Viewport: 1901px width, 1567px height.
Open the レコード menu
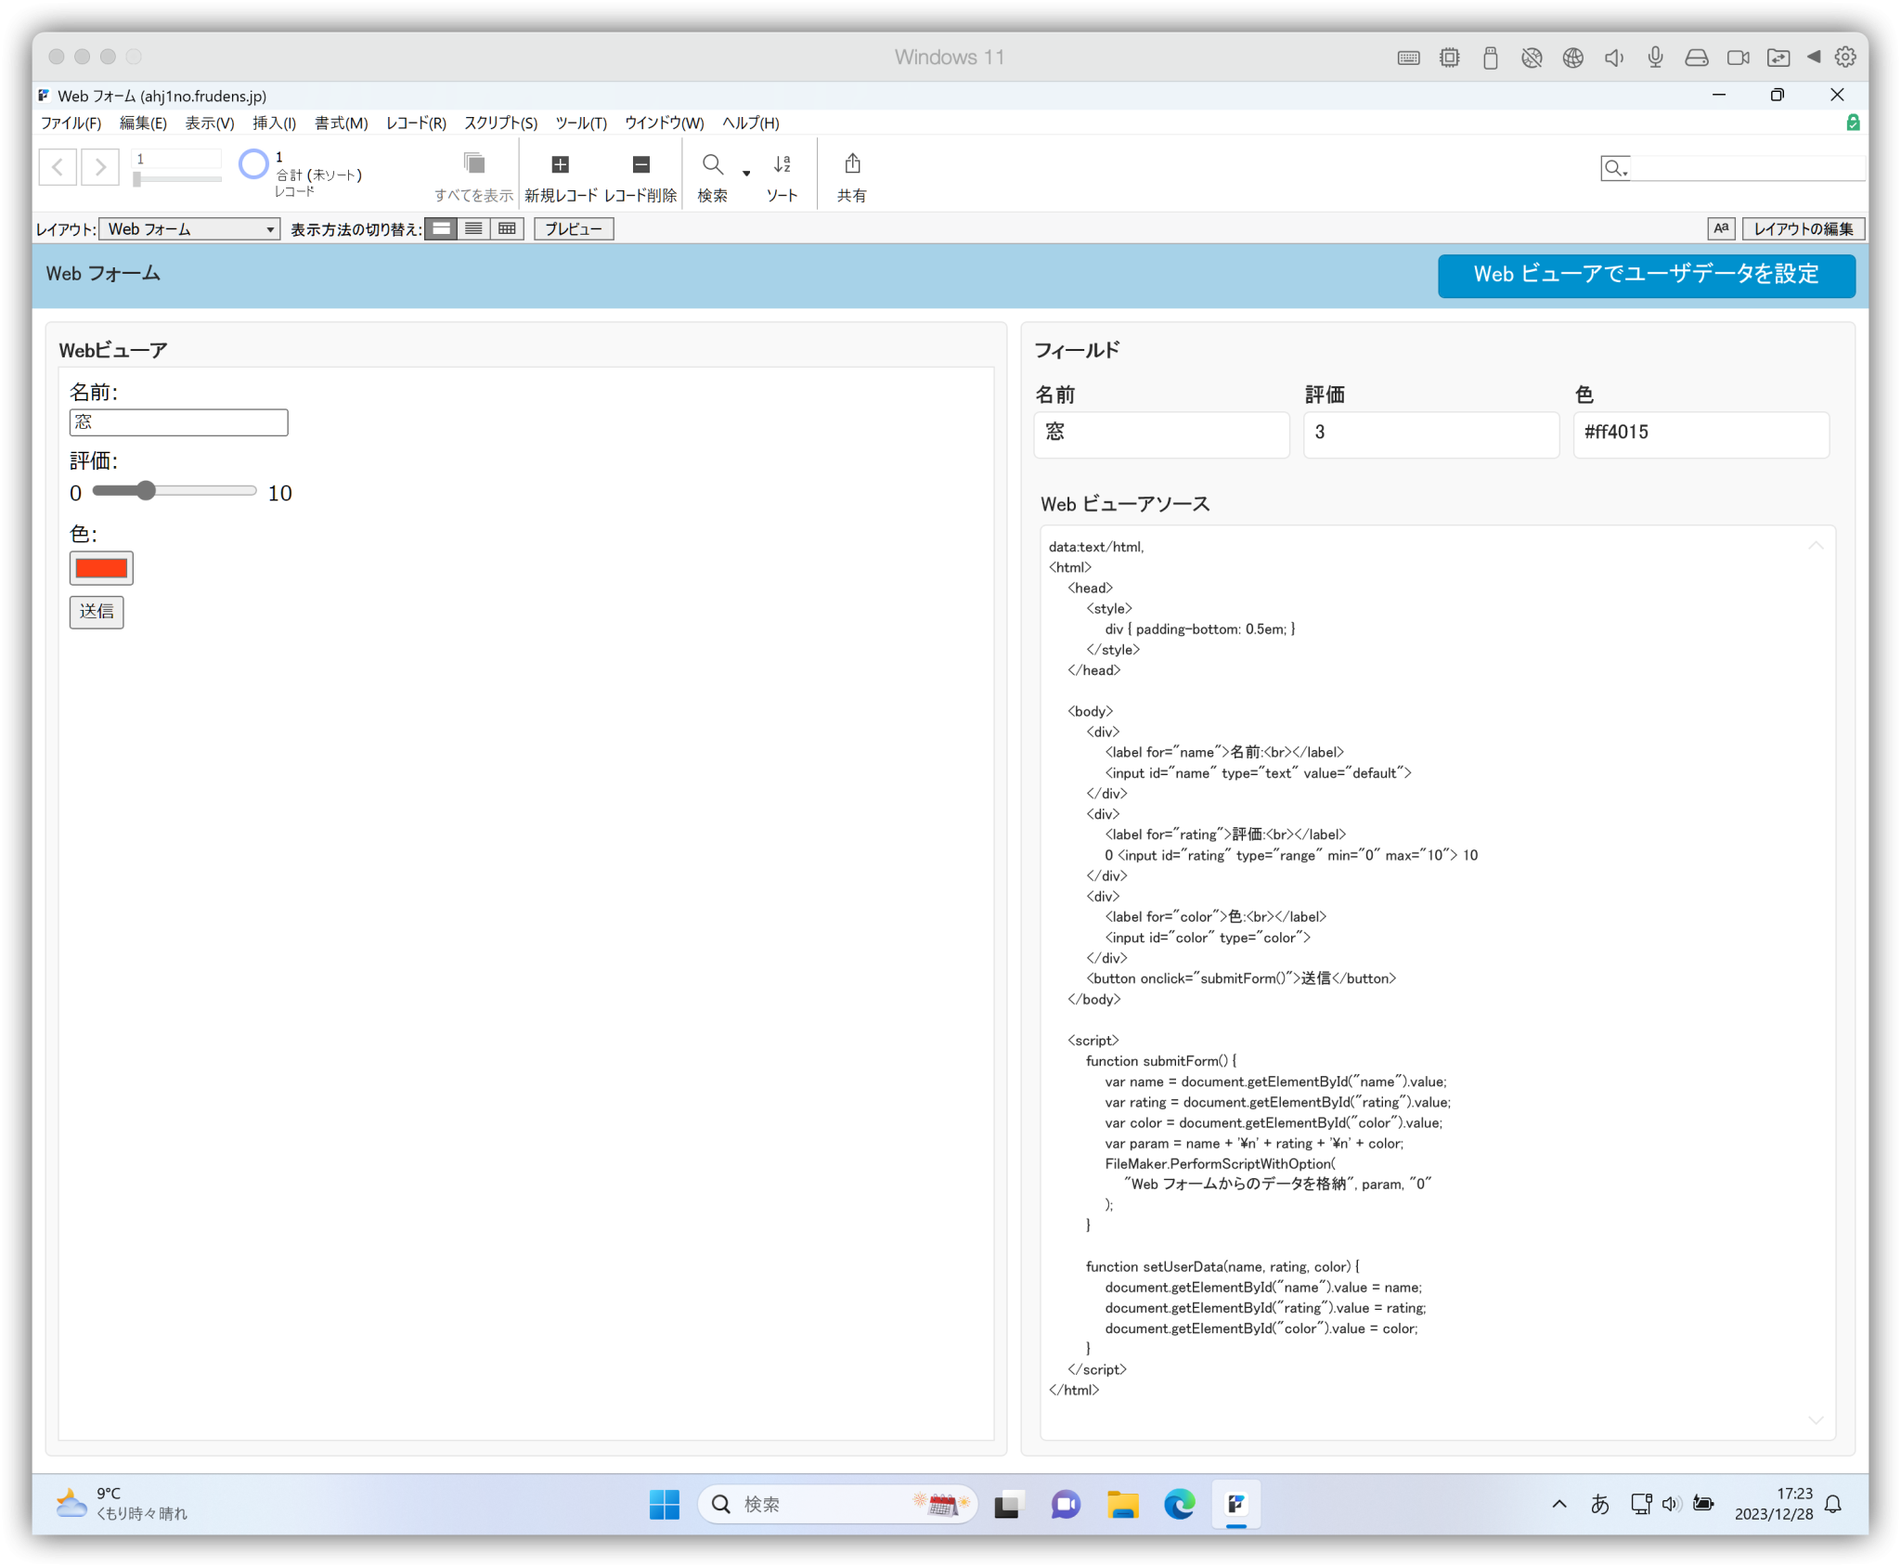click(x=415, y=123)
